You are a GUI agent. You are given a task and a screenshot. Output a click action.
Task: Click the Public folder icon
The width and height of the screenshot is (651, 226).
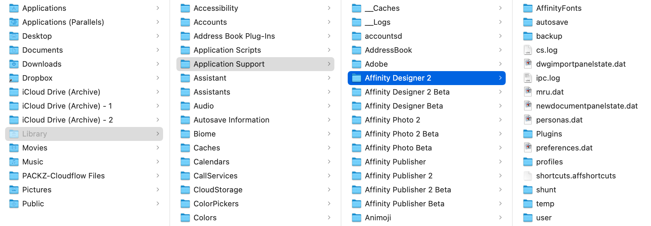coord(14,204)
